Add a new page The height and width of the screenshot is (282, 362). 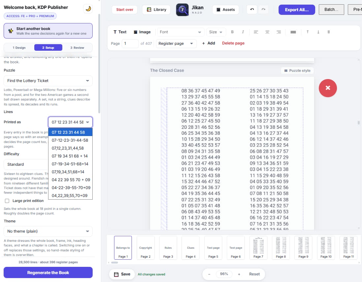pyautogui.click(x=208, y=43)
